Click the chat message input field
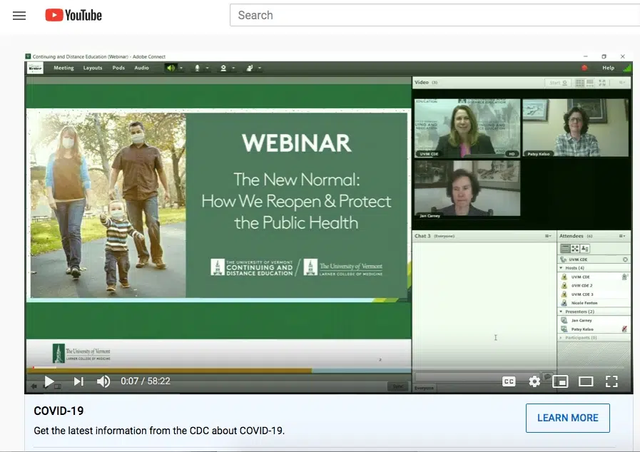The image size is (640, 452). click(477, 377)
